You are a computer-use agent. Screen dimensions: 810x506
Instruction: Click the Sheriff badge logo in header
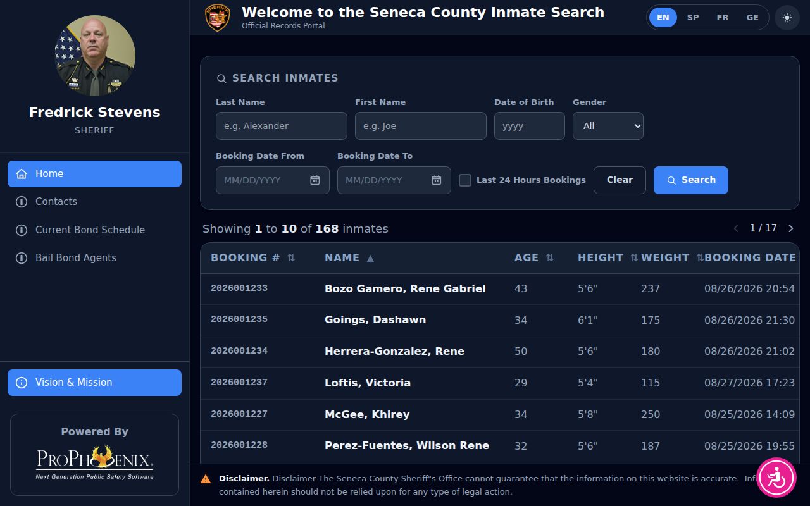(218, 18)
